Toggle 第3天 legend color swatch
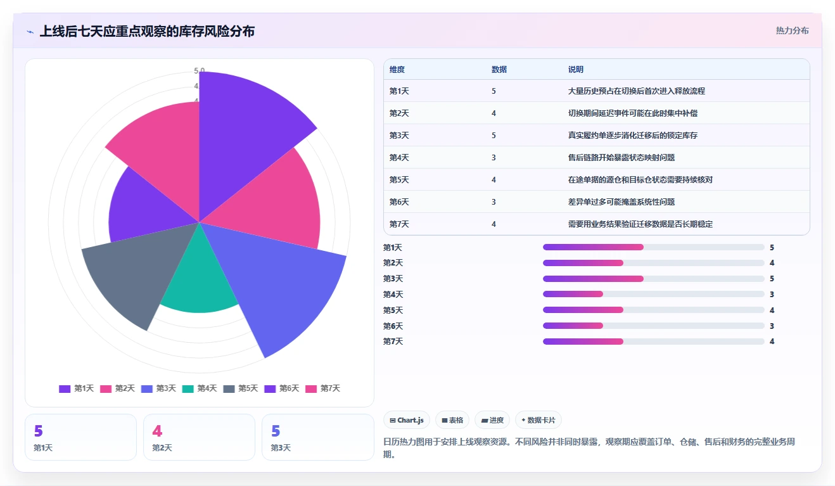This screenshot has width=835, height=486. click(147, 388)
